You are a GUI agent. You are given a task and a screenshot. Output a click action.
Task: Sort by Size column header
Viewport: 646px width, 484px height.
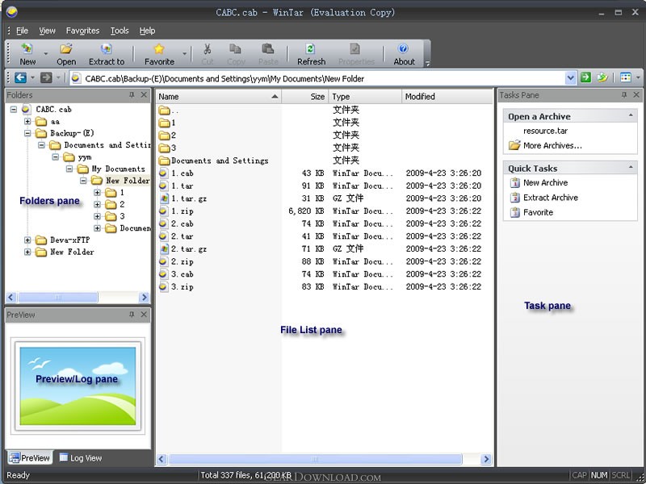point(305,96)
